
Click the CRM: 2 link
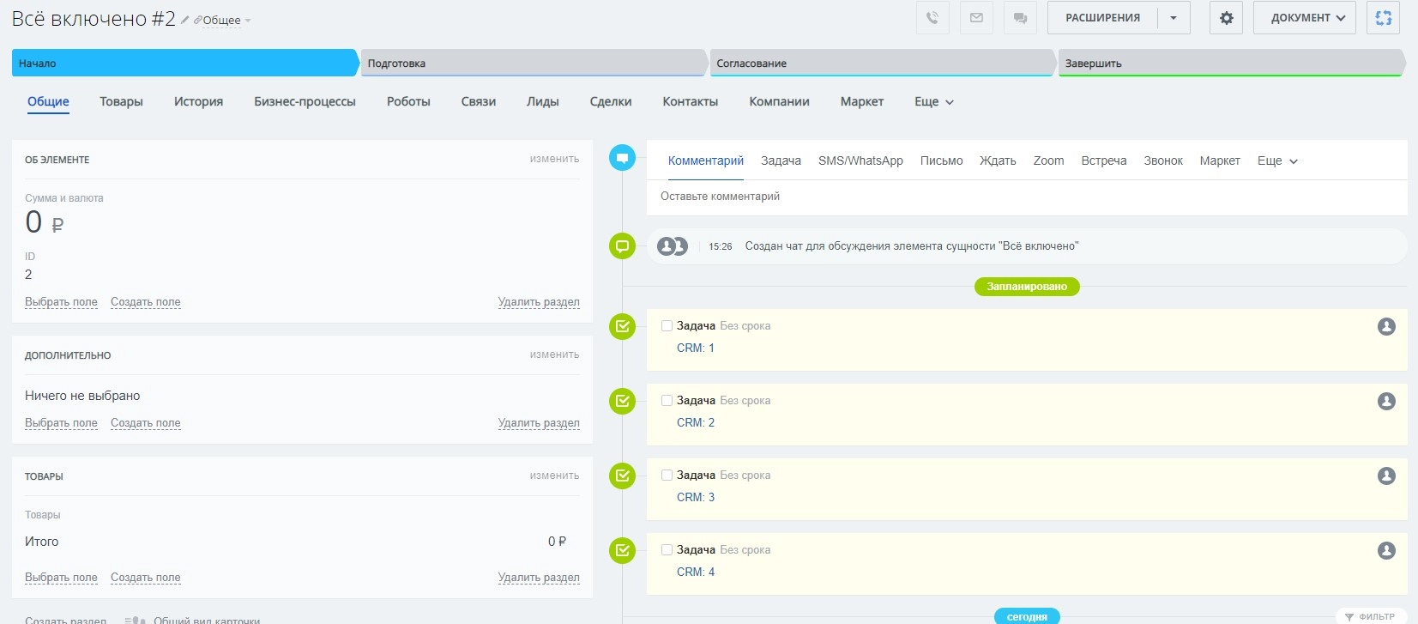pyautogui.click(x=695, y=423)
